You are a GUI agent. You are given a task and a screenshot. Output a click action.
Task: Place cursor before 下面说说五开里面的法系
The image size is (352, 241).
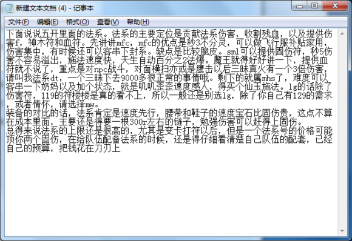6,34
